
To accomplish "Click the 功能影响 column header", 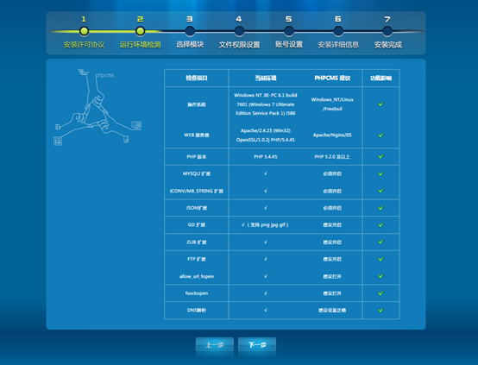I will [381, 78].
